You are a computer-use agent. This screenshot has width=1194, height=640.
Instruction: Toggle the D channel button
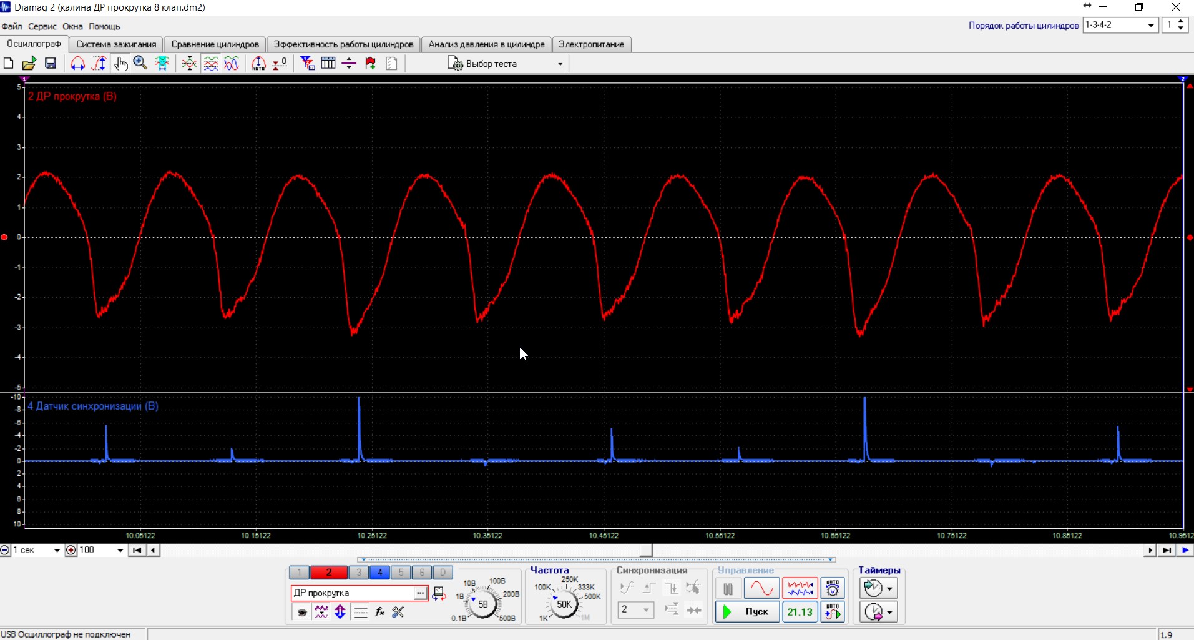click(x=443, y=572)
